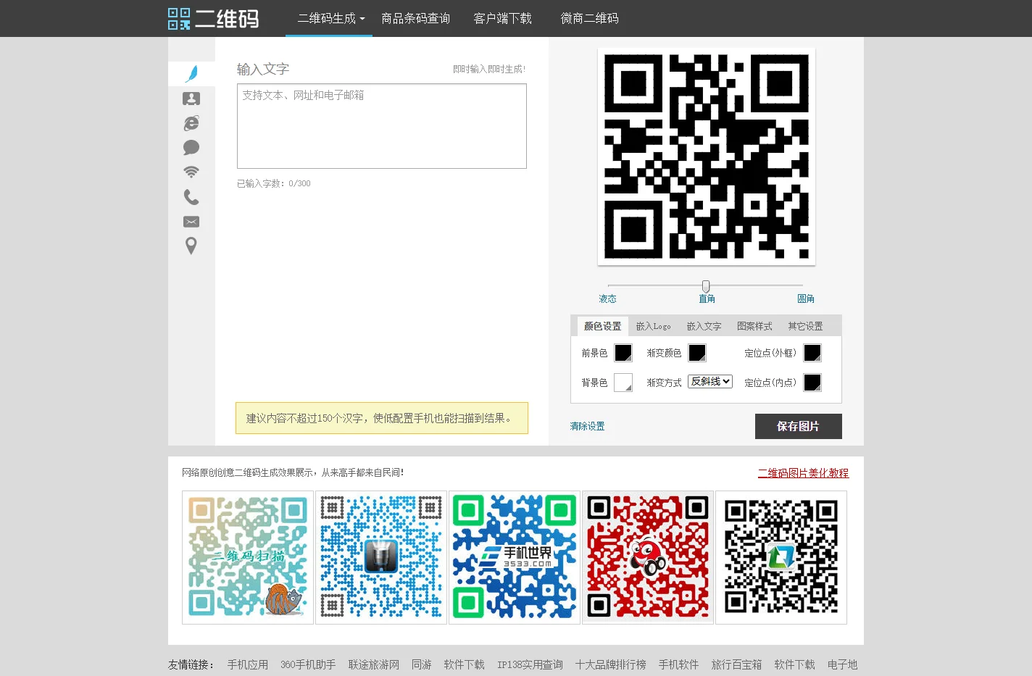Click the 二维码 site logo

[x=213, y=18]
